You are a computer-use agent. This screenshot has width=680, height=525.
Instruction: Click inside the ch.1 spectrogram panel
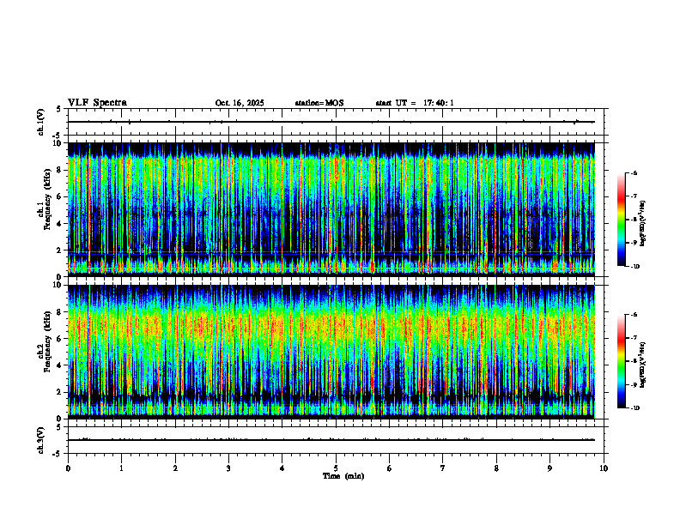(331, 209)
